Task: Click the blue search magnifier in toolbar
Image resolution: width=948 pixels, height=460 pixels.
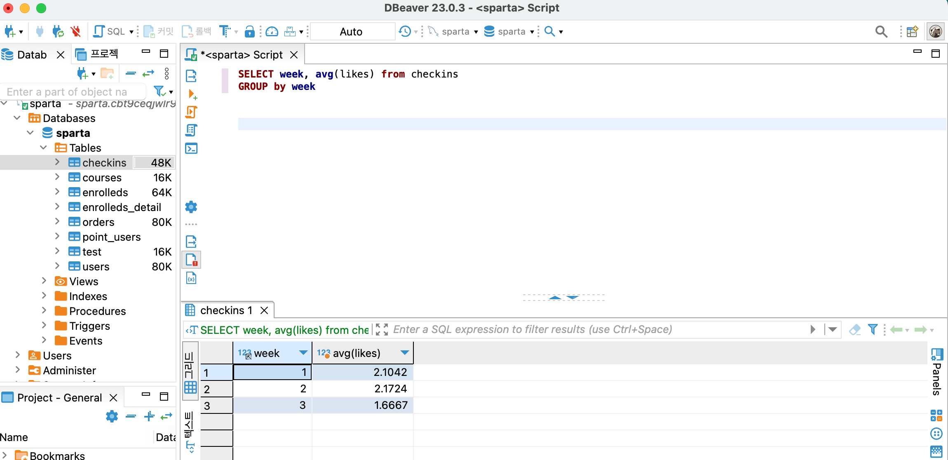Action: point(549,32)
